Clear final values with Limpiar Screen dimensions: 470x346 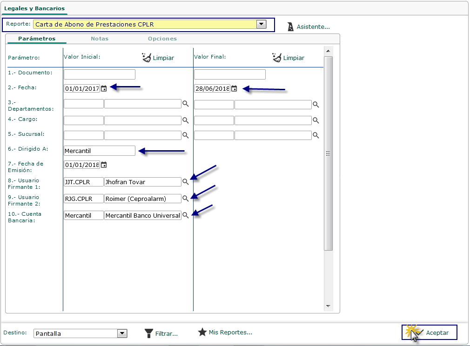pos(289,58)
